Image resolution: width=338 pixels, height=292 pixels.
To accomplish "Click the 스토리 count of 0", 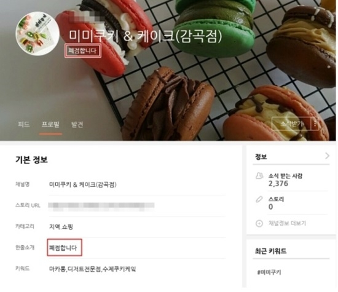I will [271, 207].
